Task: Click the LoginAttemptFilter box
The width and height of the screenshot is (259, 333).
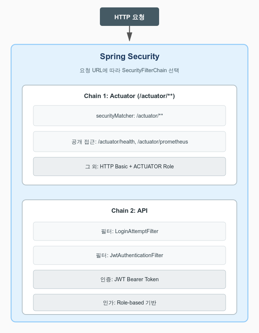Action: tap(129, 231)
